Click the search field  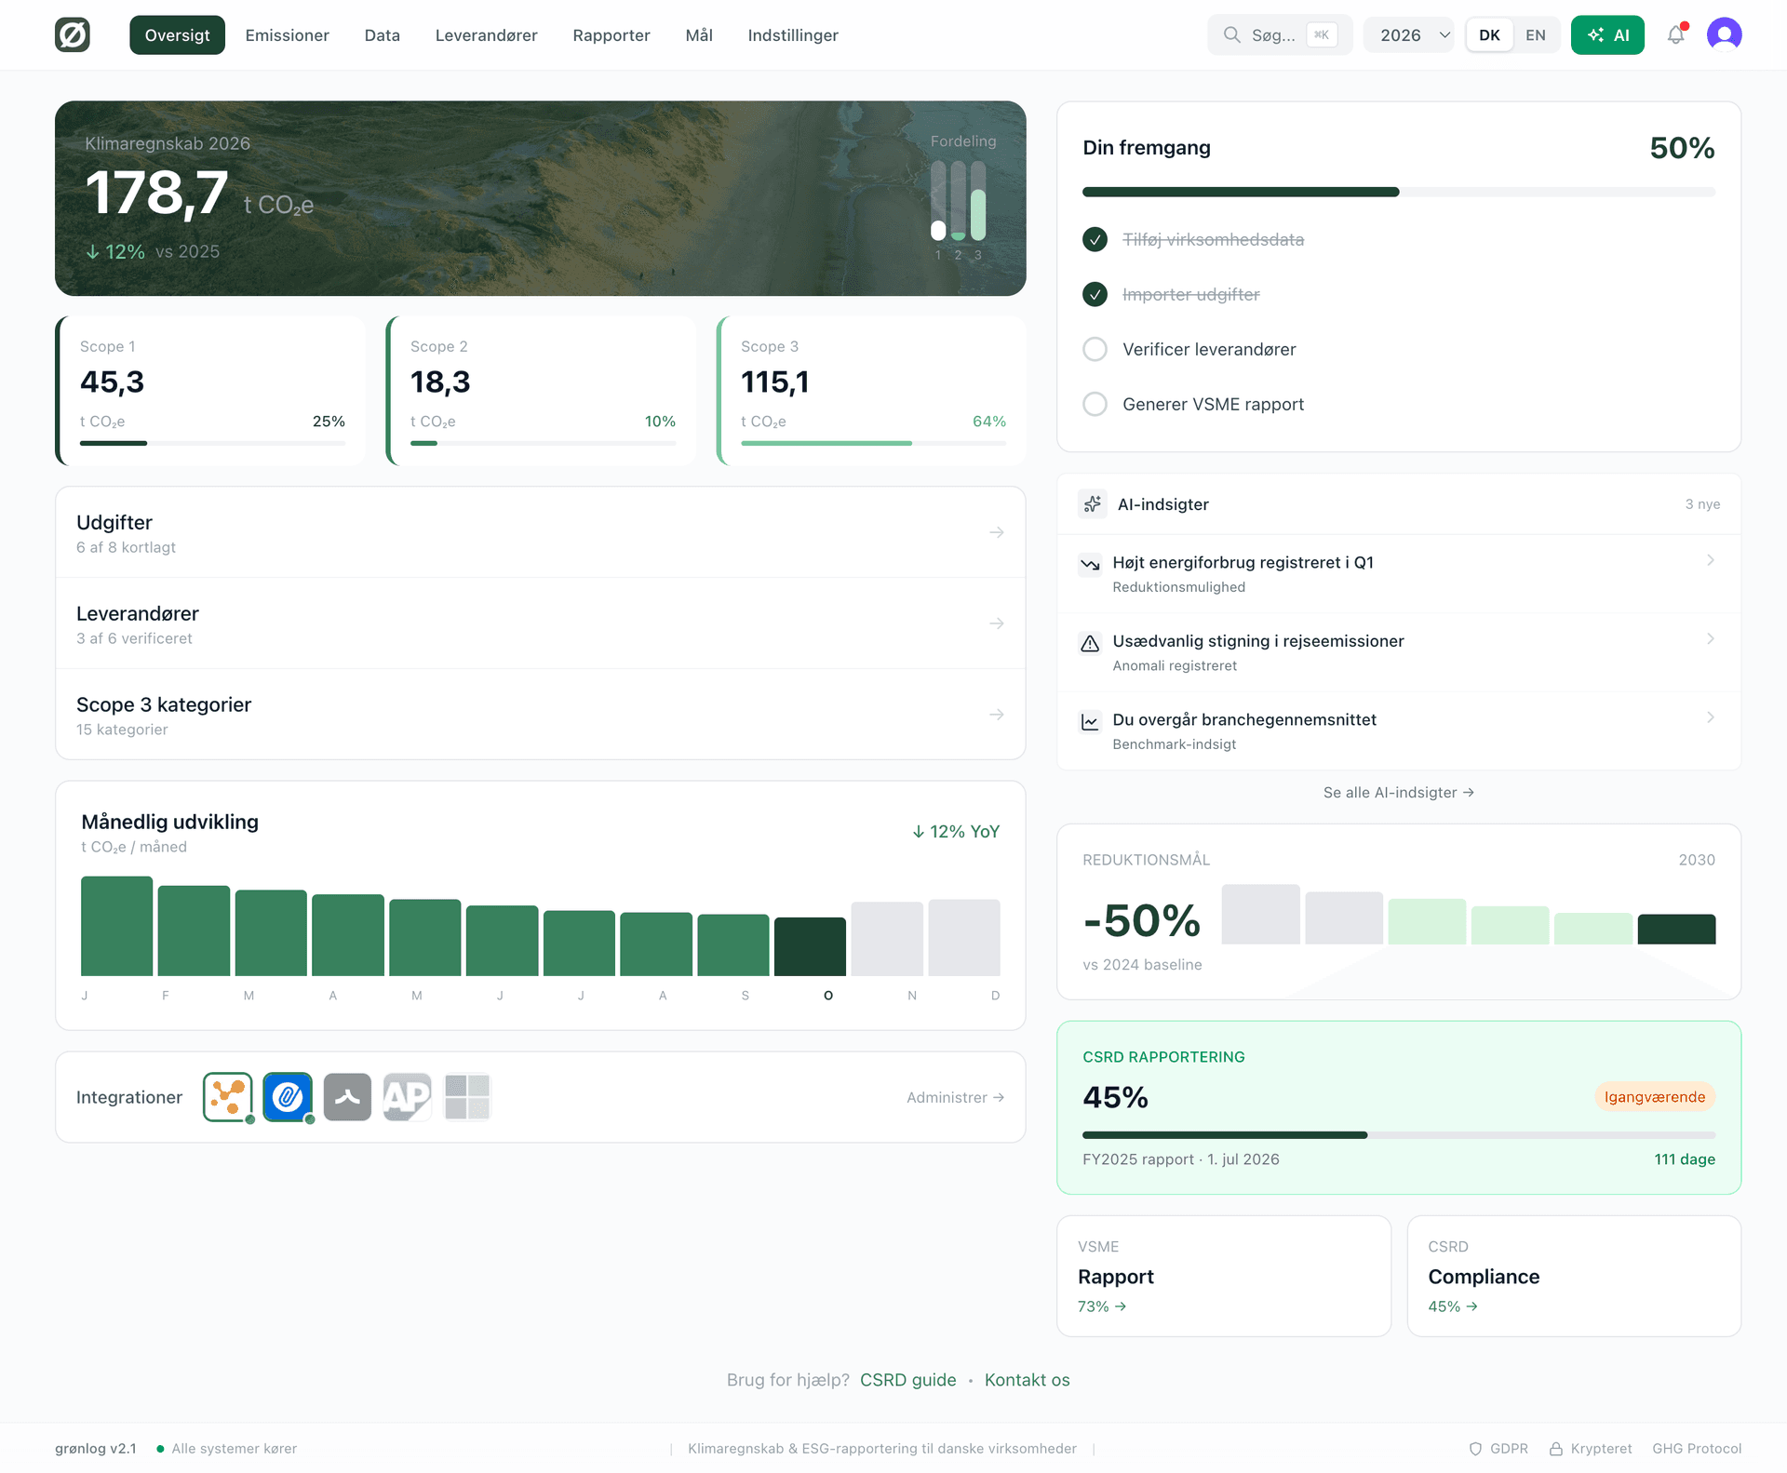pos(1280,34)
